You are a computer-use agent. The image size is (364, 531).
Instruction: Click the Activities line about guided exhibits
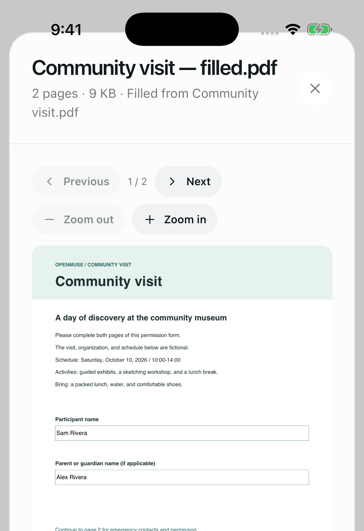coord(136,372)
